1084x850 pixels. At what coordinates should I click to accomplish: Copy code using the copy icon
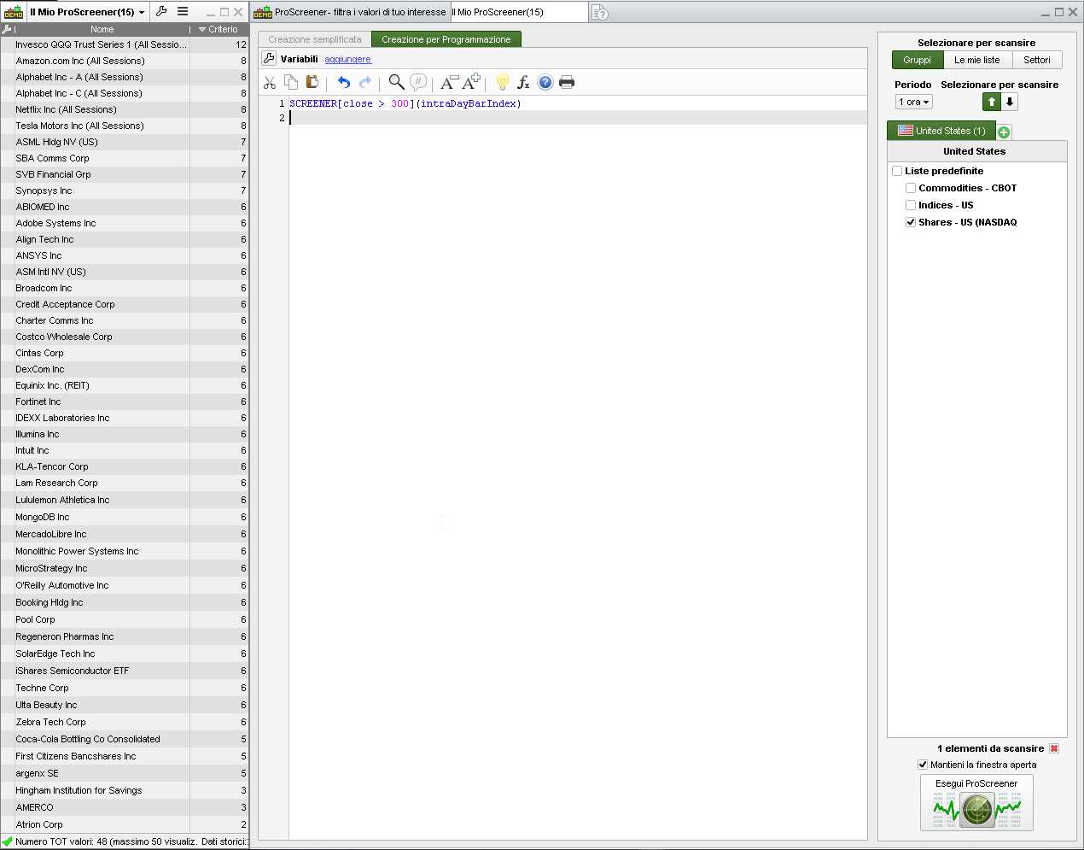coord(291,82)
